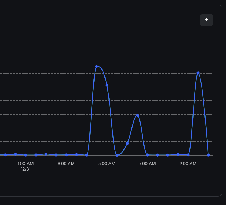
Task: Click the tall peak data point at 9:30 AM
Action: 198,73
